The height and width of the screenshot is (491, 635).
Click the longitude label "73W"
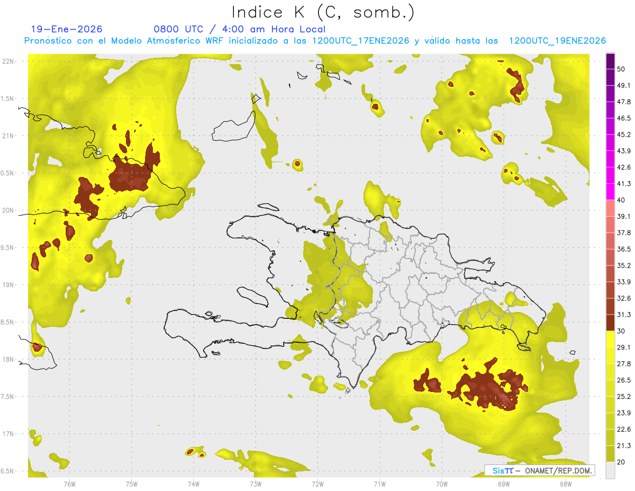256,484
